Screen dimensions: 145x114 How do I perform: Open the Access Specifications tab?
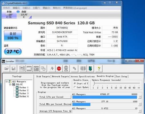pyautogui.click(x=83, y=76)
